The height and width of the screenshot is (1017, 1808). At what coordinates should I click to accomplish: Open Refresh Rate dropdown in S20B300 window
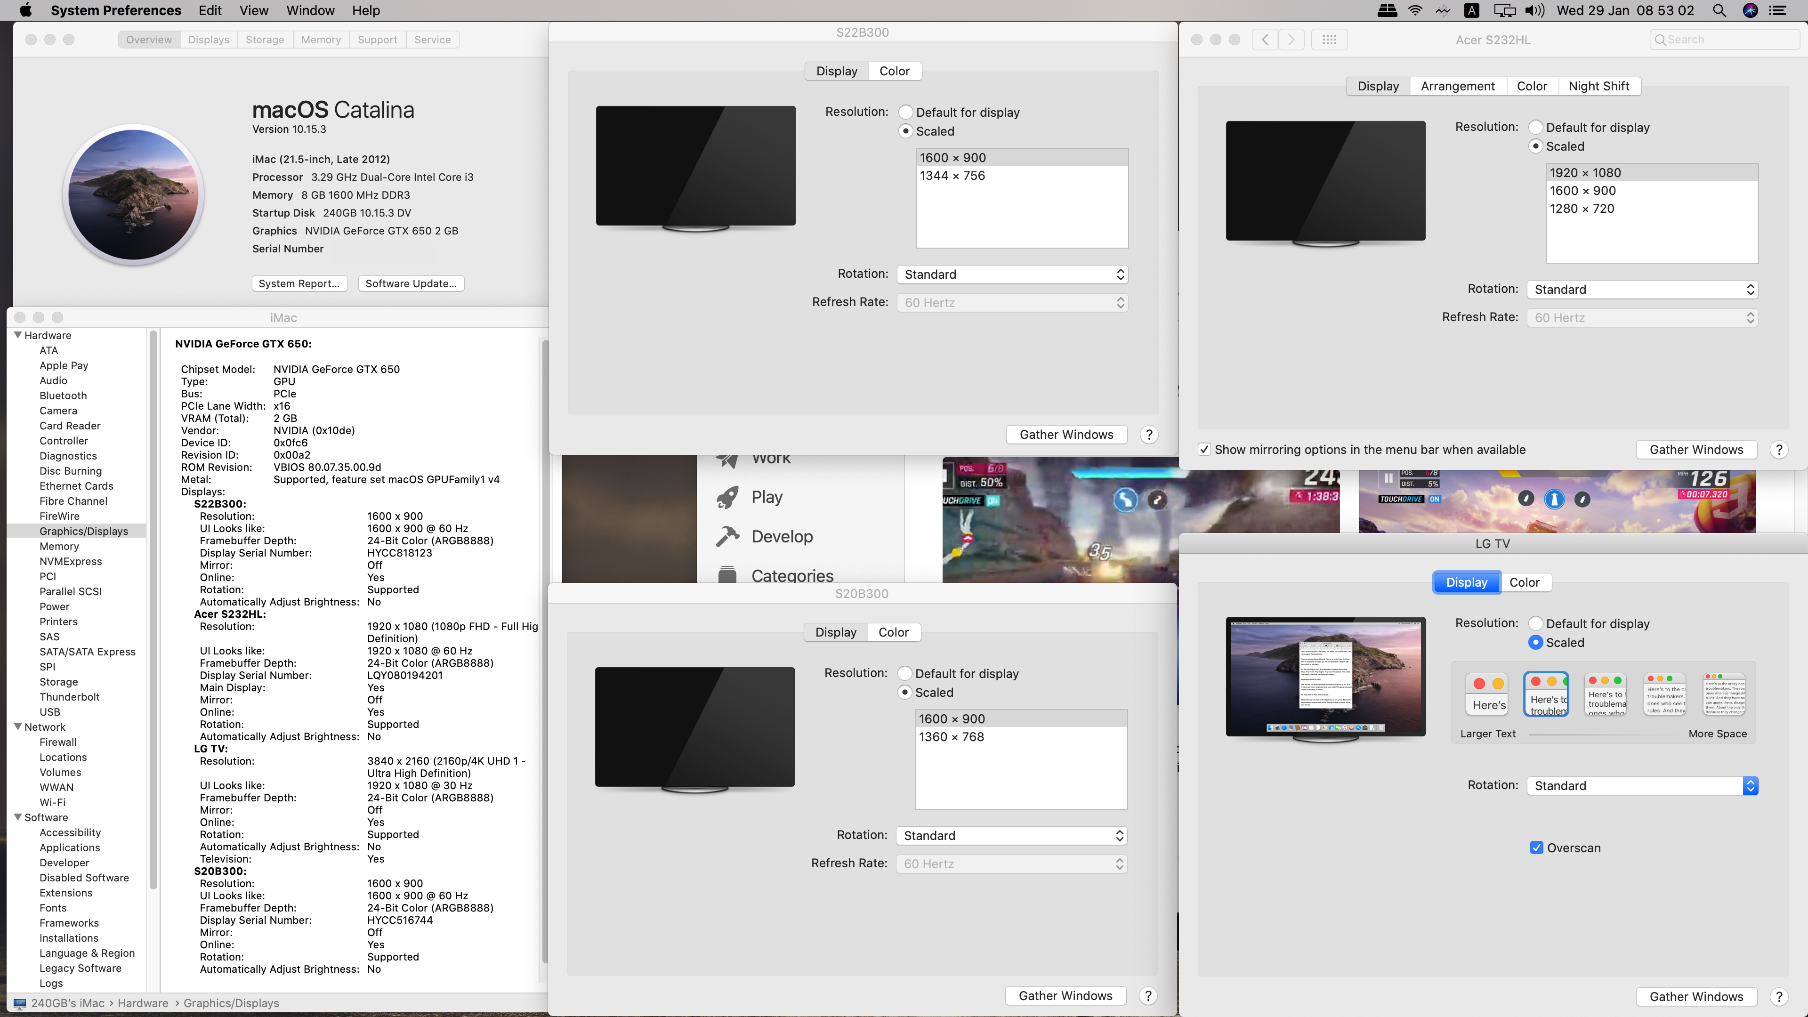click(1011, 864)
